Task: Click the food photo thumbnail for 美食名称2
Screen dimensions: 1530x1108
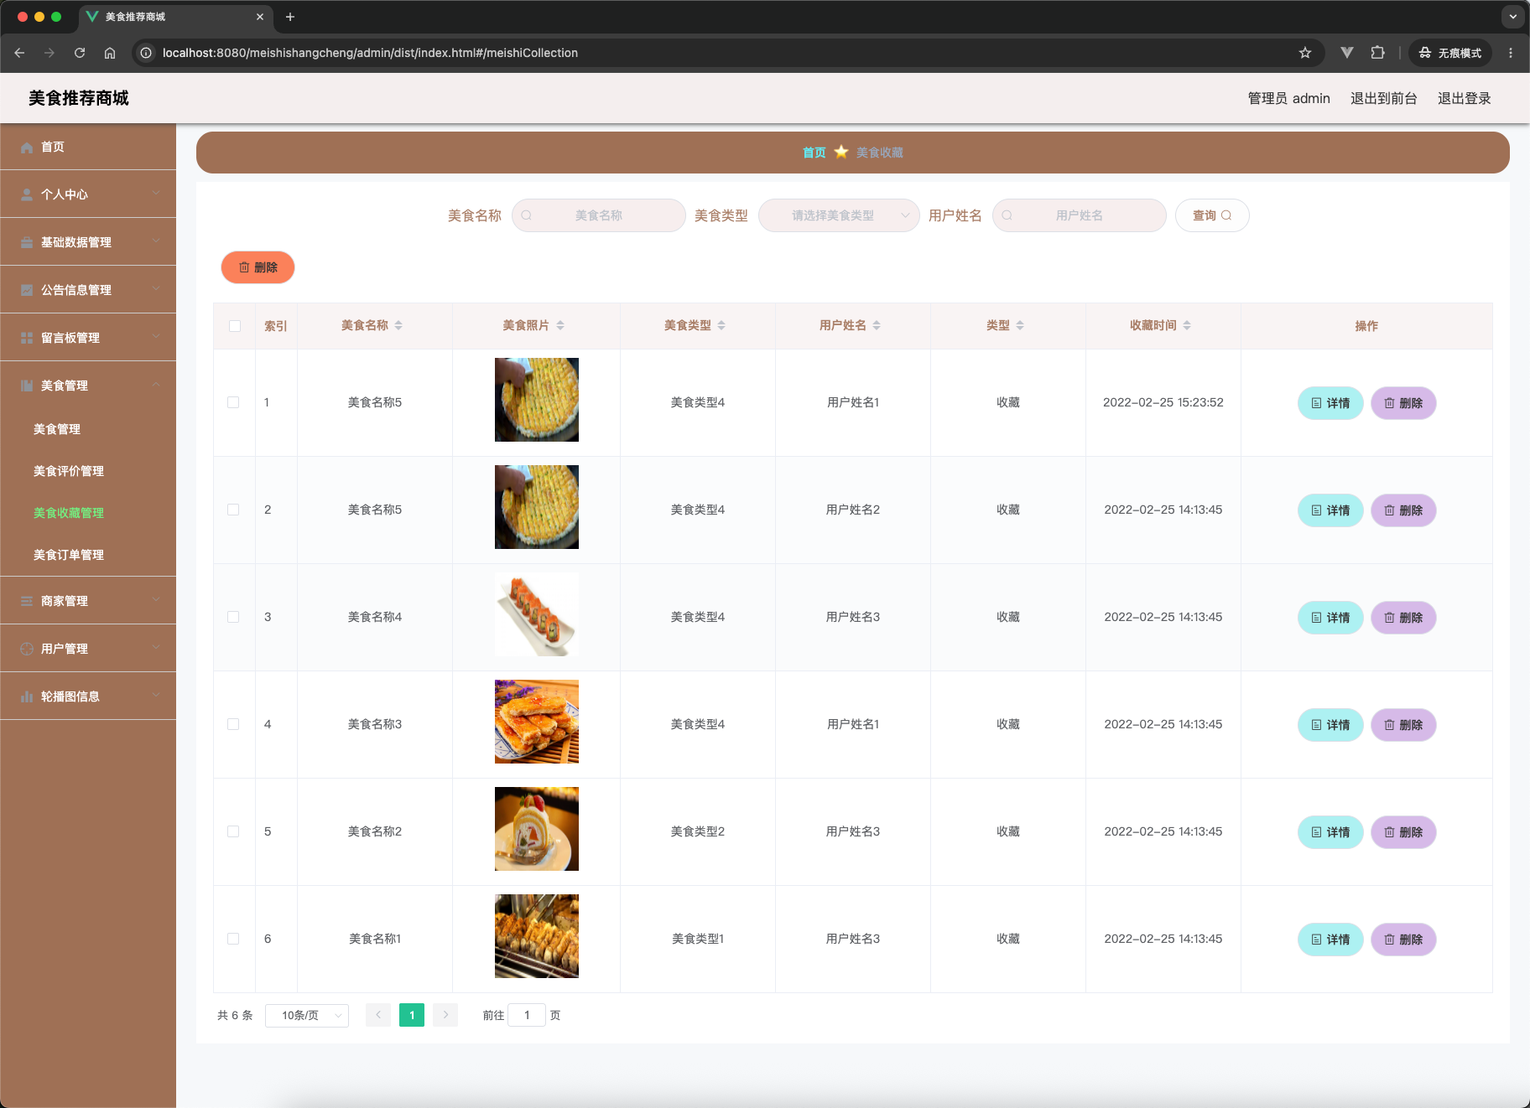Action: [537, 829]
